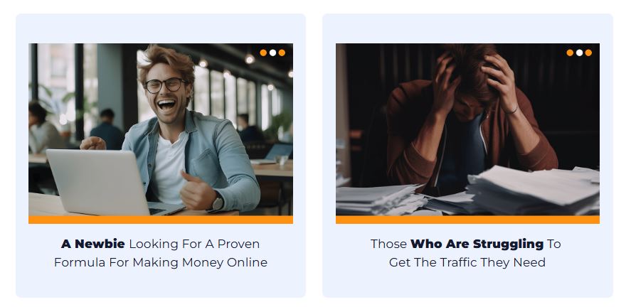Click white middle dot on stressed man photo
Viewport: 631px width, 307px height.
580,53
